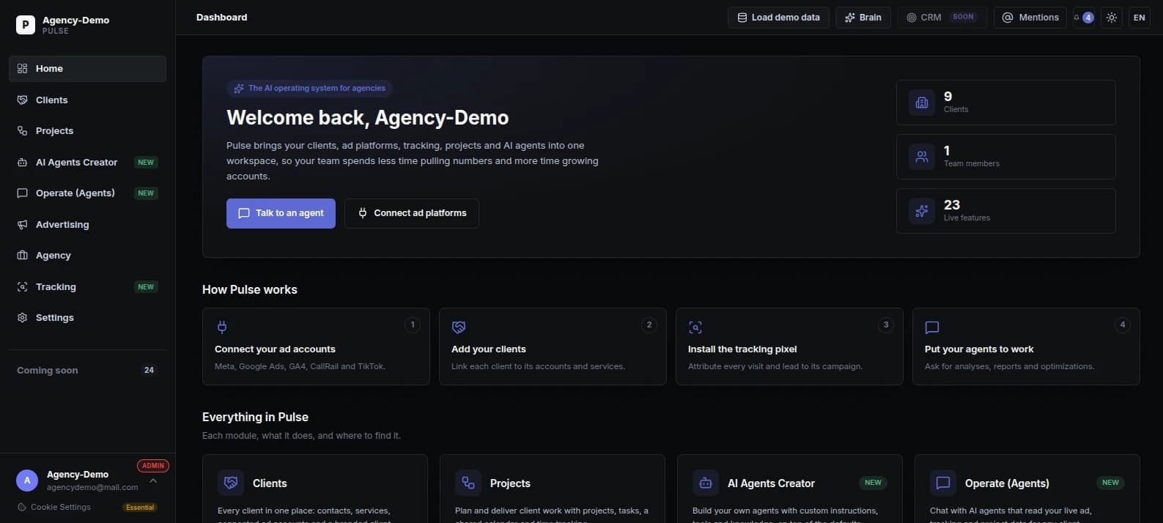Open Operate (Agents) in sidebar
The image size is (1163, 523).
[x=87, y=193]
